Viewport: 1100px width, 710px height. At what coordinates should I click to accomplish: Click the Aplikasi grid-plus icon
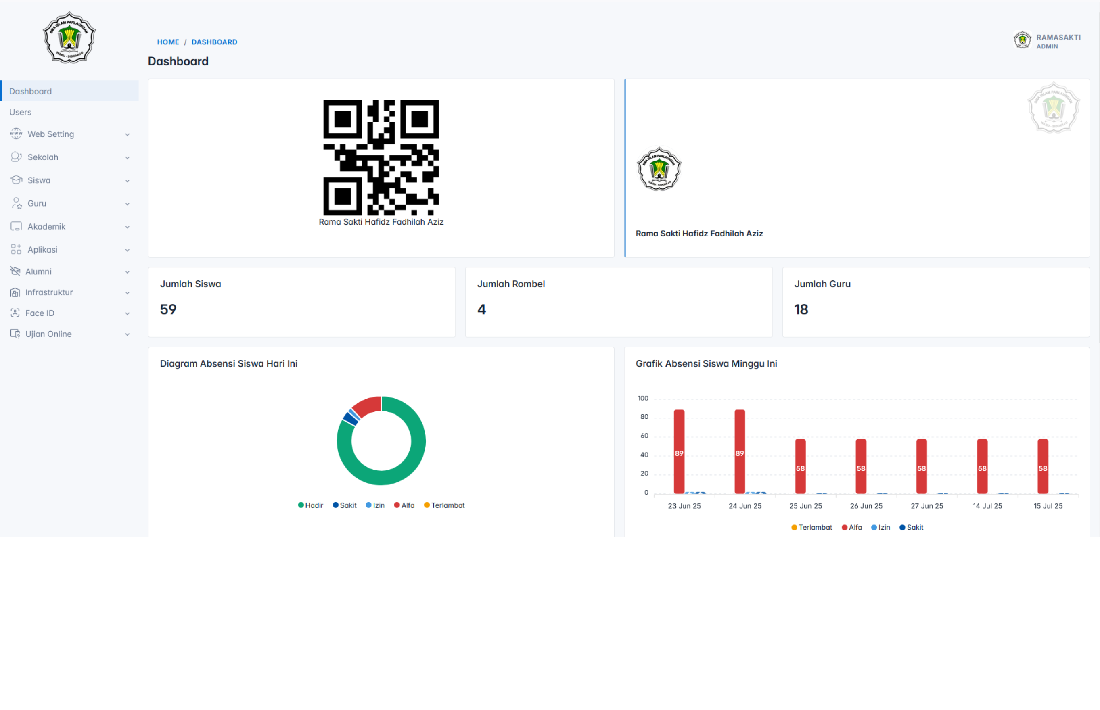pyautogui.click(x=16, y=249)
